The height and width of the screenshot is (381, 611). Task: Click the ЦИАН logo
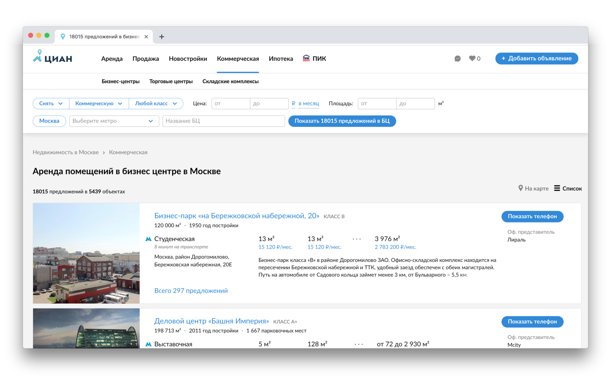(53, 57)
